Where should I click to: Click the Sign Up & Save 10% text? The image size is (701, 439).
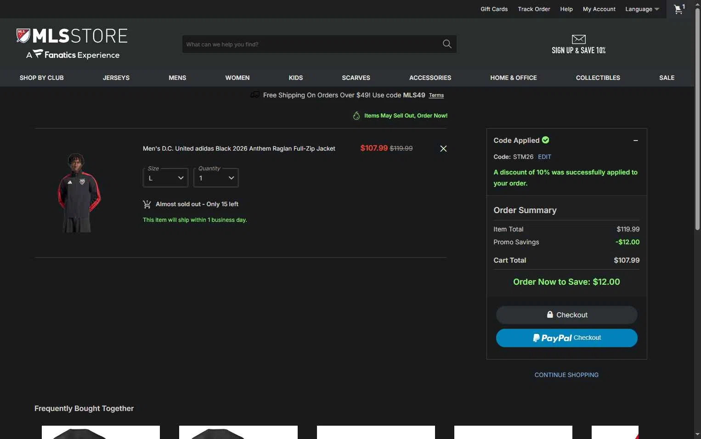pos(579,51)
